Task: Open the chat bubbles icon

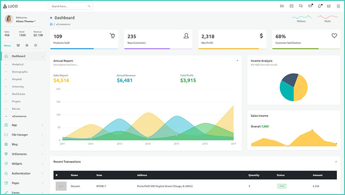Action: click(x=301, y=6)
